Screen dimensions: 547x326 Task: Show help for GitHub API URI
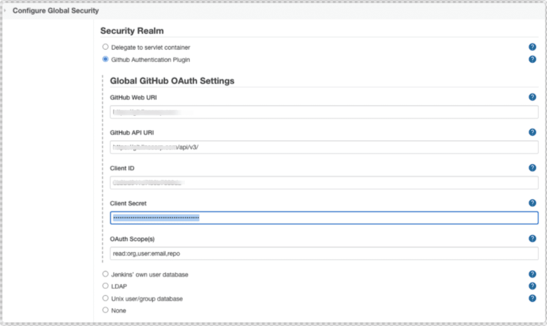click(532, 132)
